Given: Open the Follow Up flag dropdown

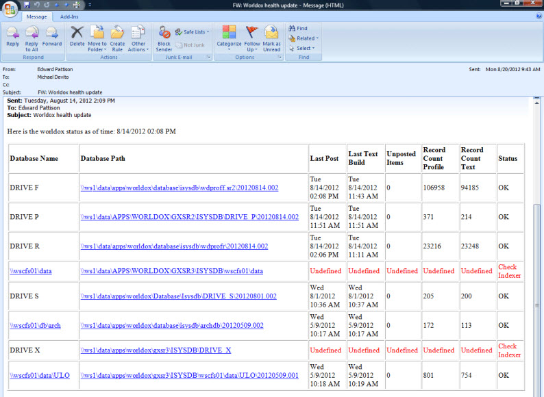Looking at the screenshot, I should tap(251, 38).
